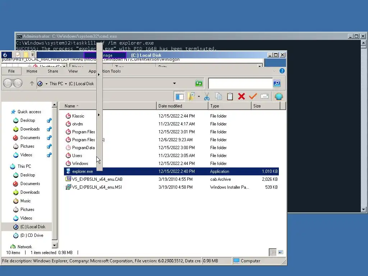Click the Up one level arrow
The width and height of the screenshot is (368, 276).
pos(32,83)
